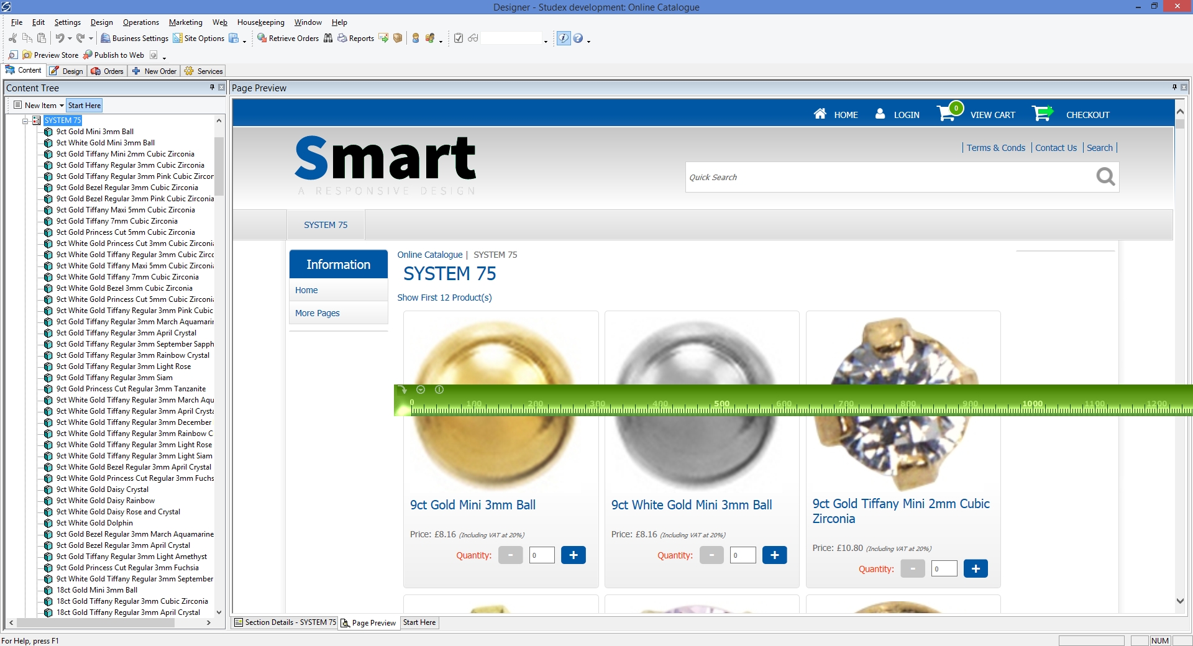Rotate the green ruler with arrow icon
The width and height of the screenshot is (1193, 646).
[403, 390]
